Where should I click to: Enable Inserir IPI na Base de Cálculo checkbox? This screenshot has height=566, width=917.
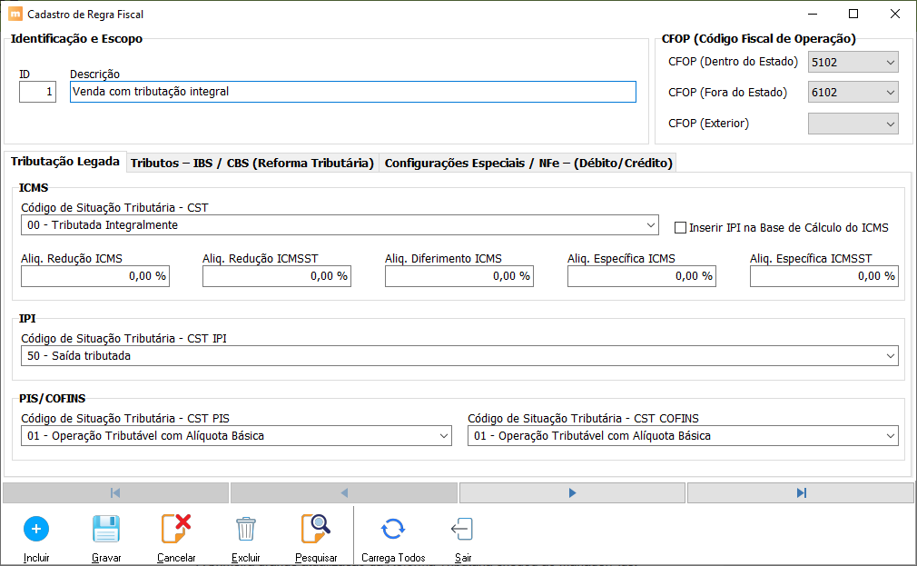[681, 227]
